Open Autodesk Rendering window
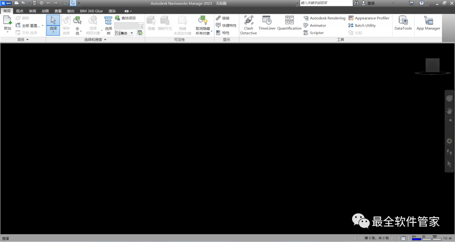 [324, 18]
